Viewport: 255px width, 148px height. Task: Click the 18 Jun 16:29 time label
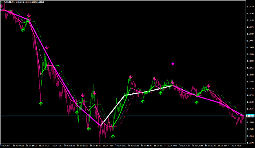69,146
